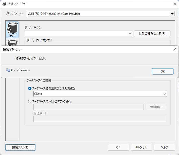
Task: Select データベース名の選択または入力 radio button
Action: pos(30,89)
